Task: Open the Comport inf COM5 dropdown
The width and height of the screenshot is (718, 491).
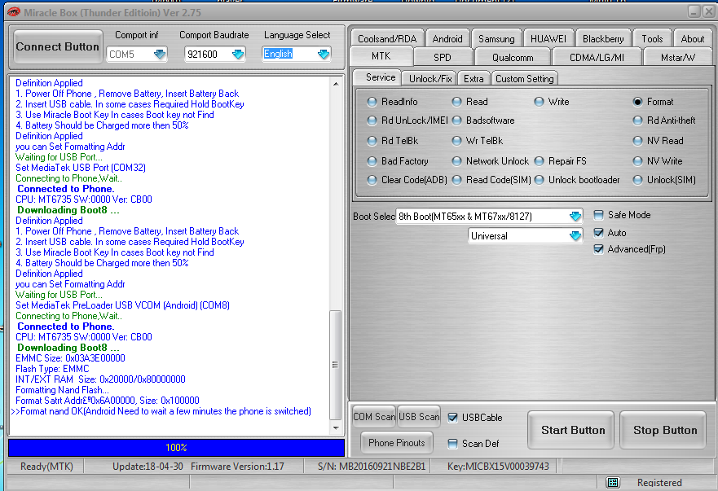Action: (160, 55)
